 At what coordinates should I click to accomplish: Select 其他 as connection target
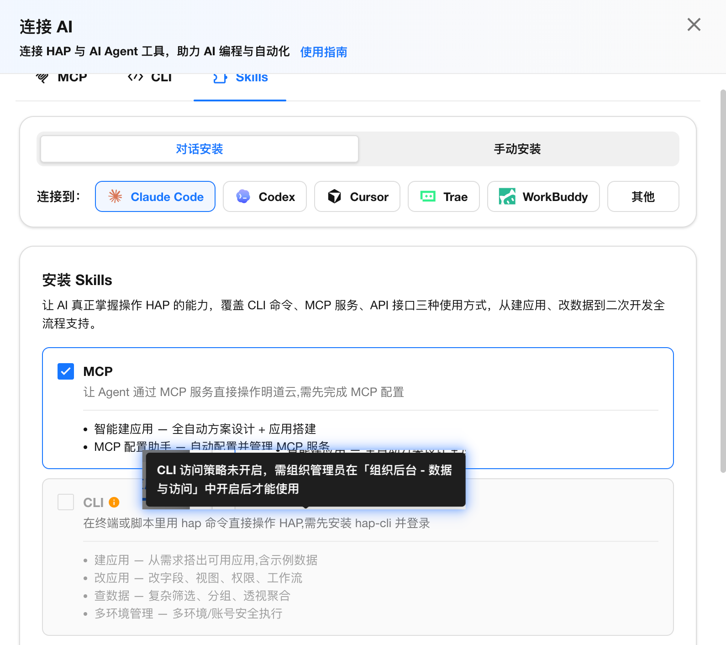[x=643, y=196]
